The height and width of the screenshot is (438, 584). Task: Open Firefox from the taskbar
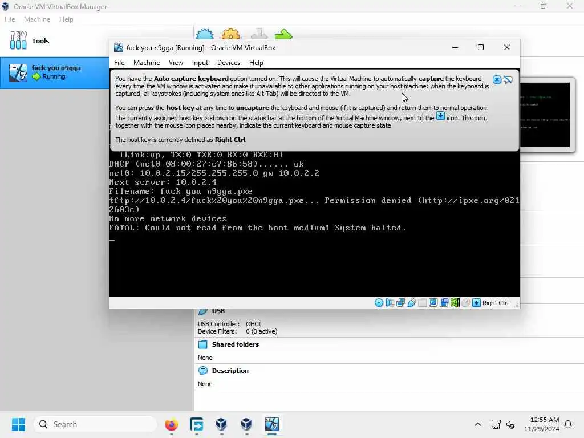tap(171, 424)
